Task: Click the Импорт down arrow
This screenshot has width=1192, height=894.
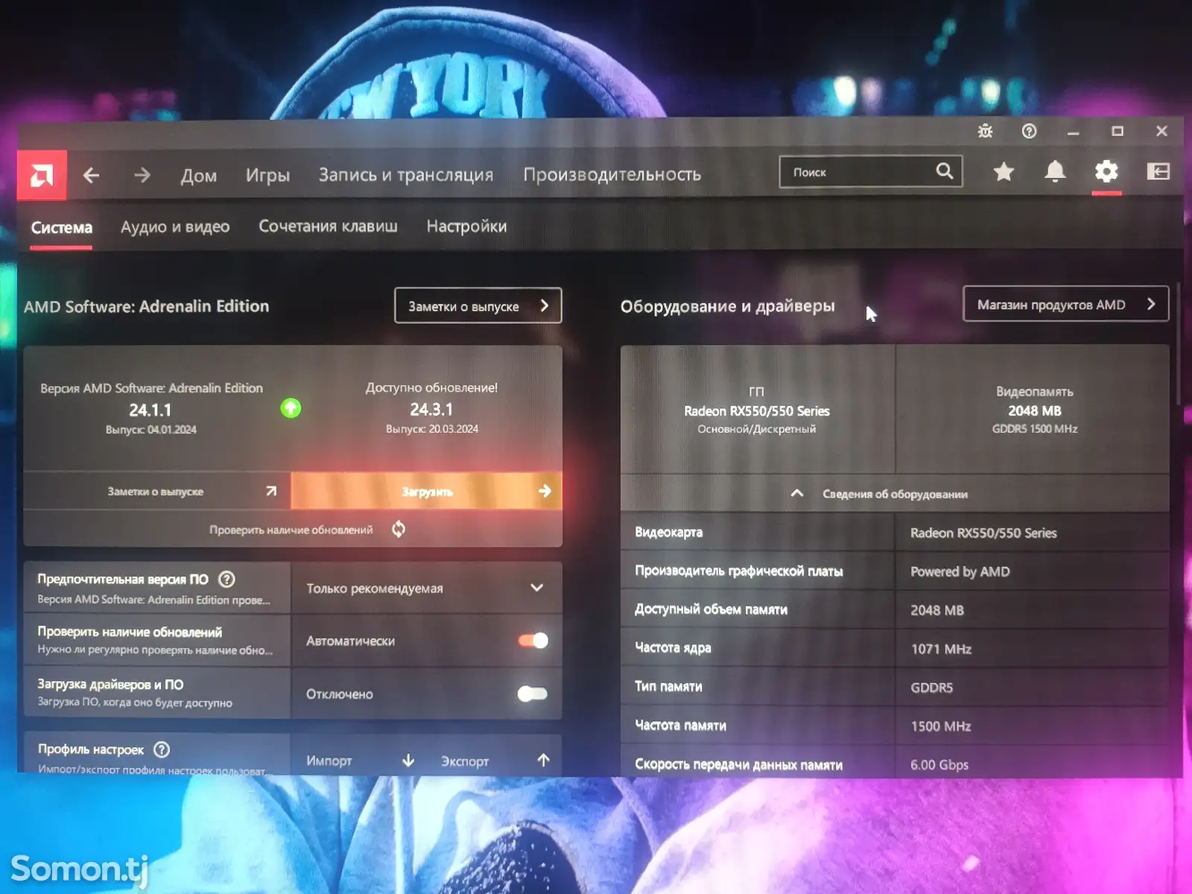Action: click(x=408, y=760)
